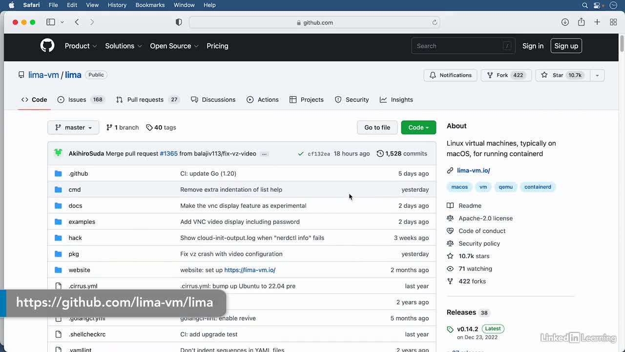Expand the Solutions menu

(124, 46)
